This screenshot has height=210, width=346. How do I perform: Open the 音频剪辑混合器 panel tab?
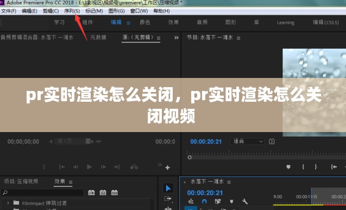tap(37, 37)
